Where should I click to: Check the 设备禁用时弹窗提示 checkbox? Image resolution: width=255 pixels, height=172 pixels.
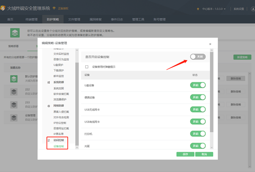click(87, 67)
